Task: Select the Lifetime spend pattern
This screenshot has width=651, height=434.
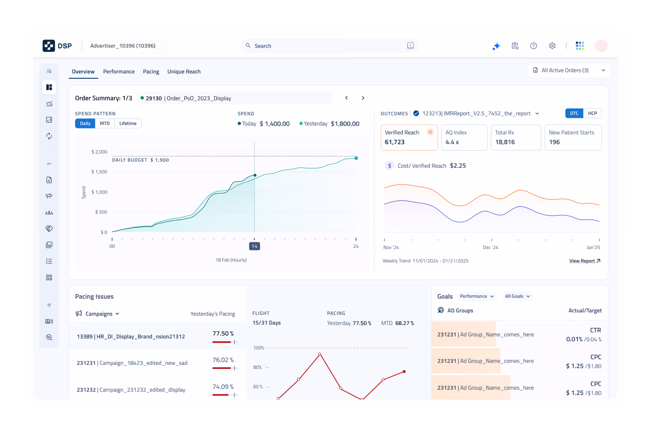Action: 128,123
